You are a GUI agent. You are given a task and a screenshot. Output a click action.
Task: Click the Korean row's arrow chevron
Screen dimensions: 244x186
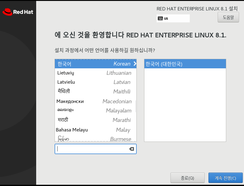(x=135, y=64)
